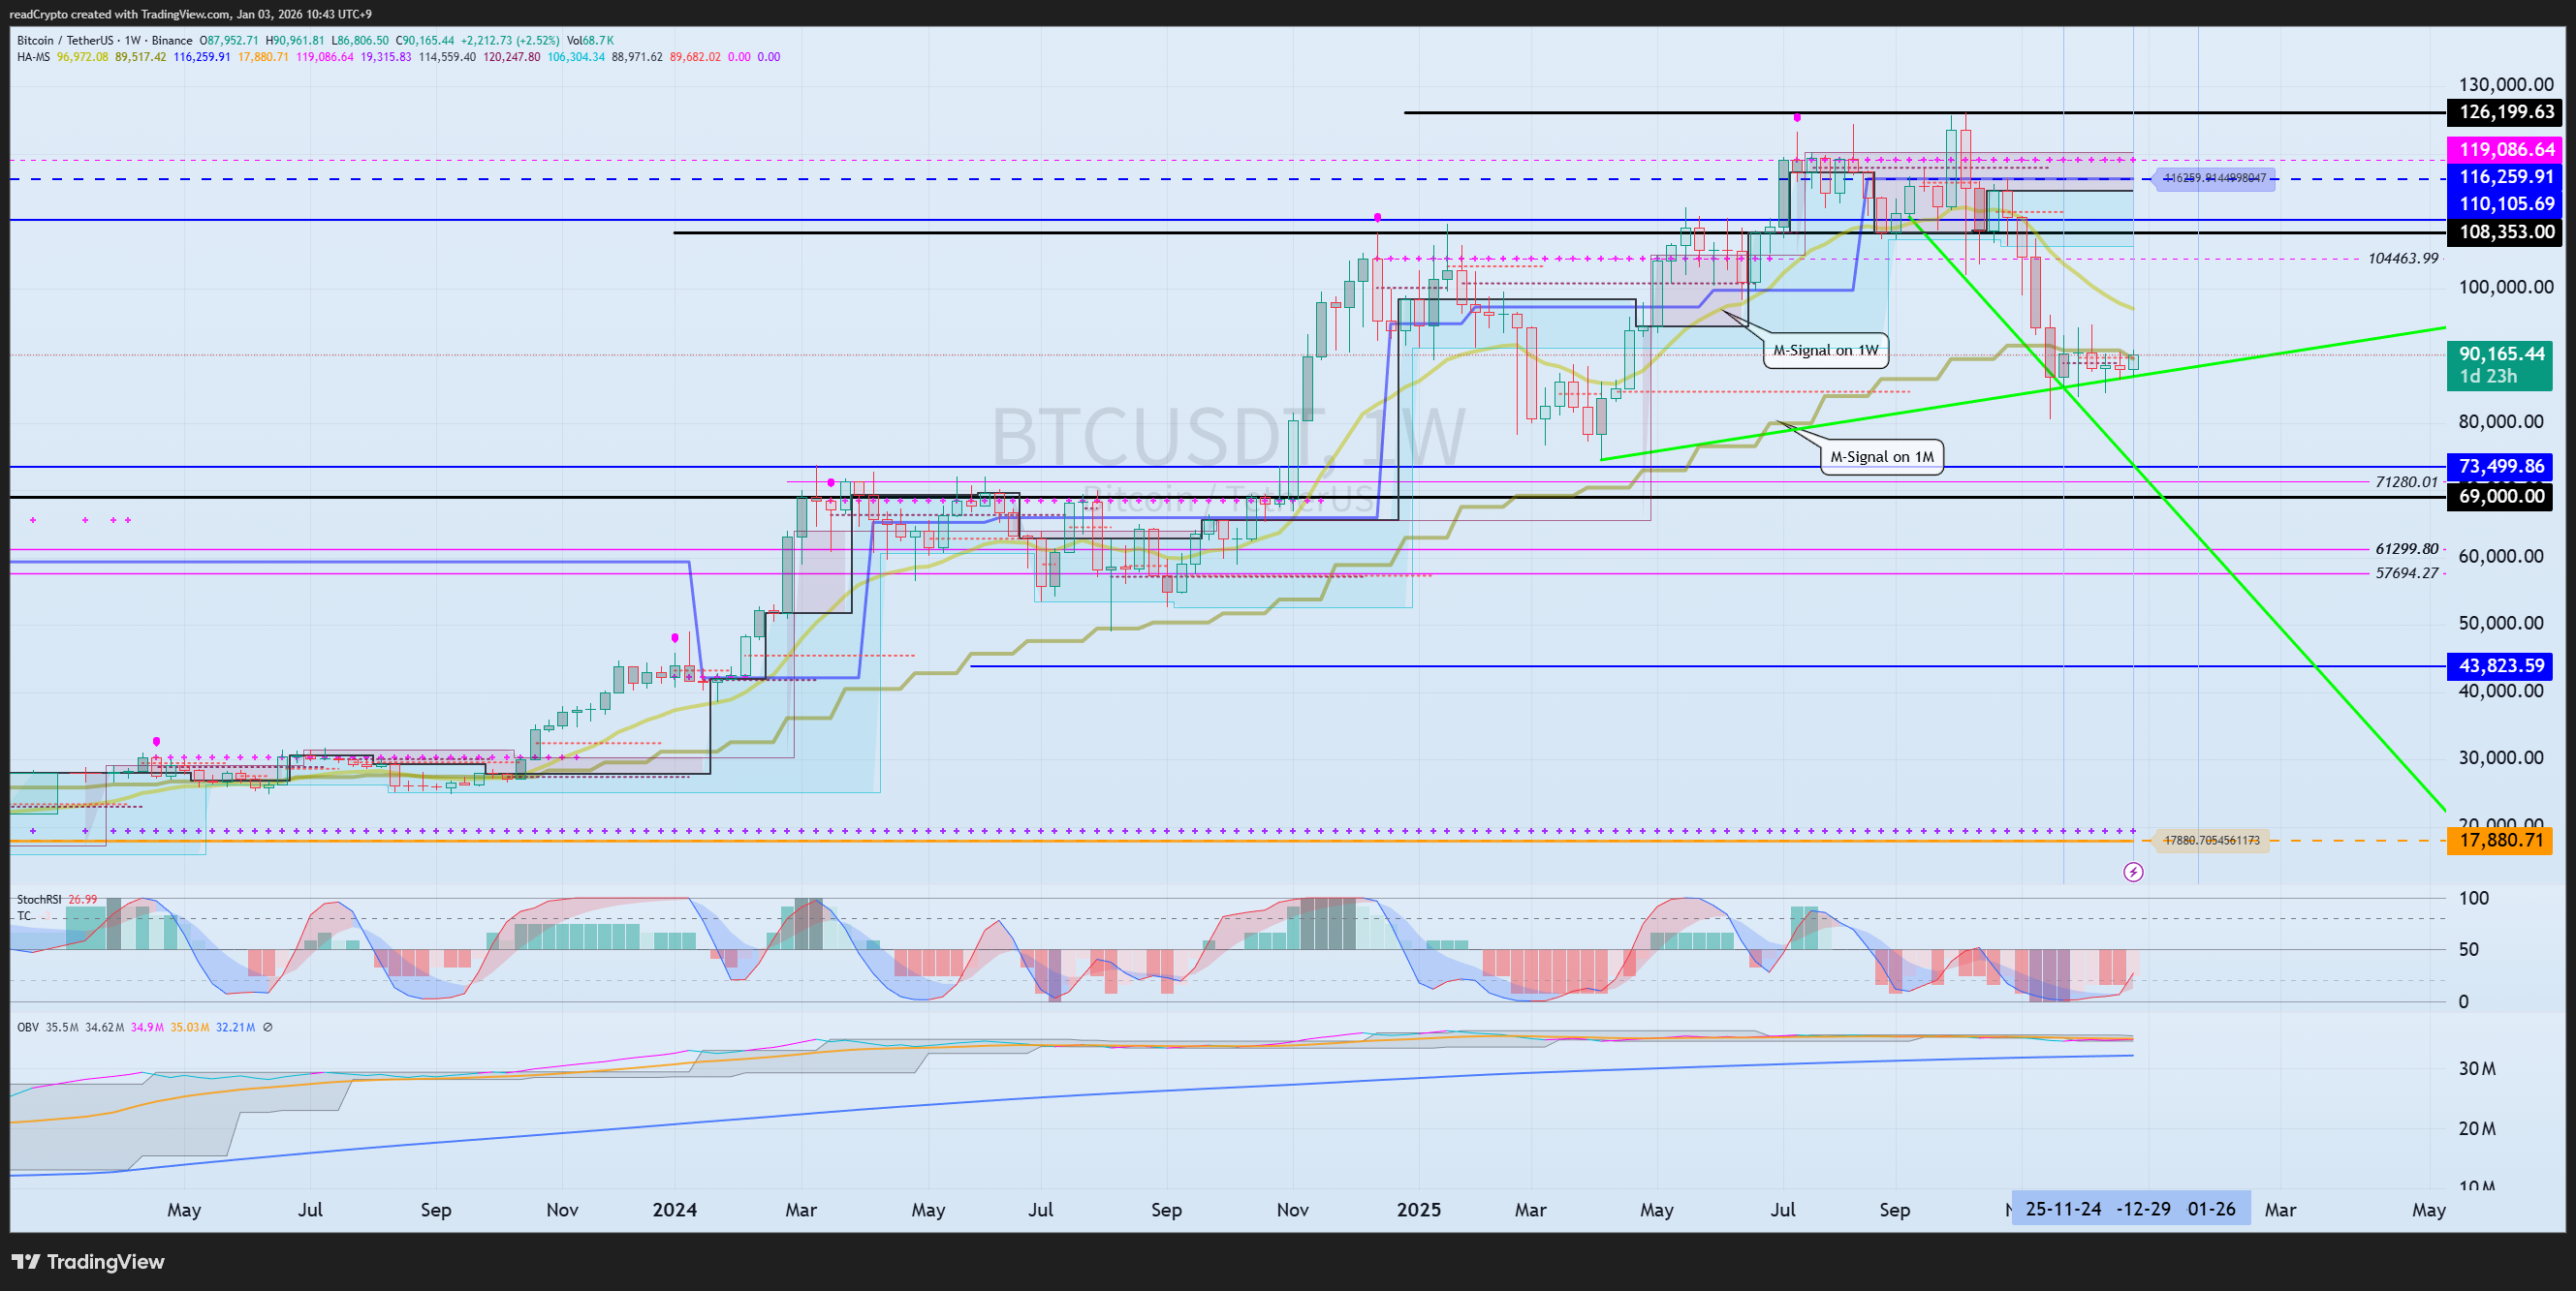Click the orange 17,880.71 price label
This screenshot has width=2576, height=1291.
pyautogui.click(x=2500, y=841)
